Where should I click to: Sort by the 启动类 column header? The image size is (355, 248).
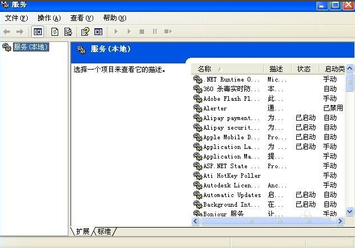[x=332, y=69]
